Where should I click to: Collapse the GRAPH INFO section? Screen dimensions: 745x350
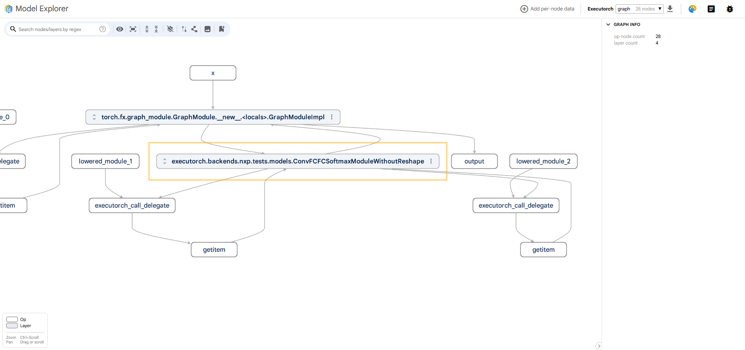(609, 24)
